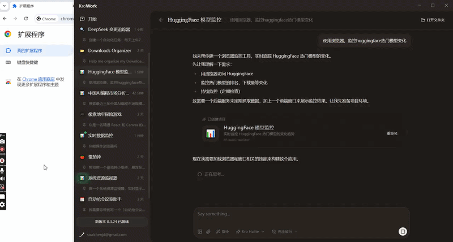Open Chrome tab search dropdown arrow

coord(4,6)
